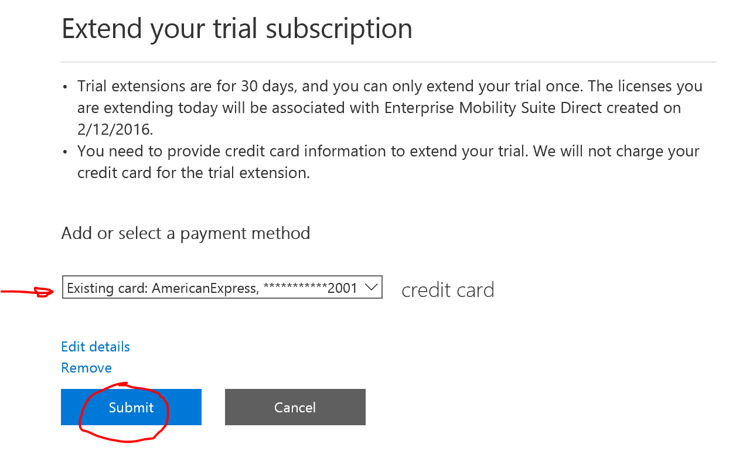This screenshot has height=451, width=736.
Task: Click "credit card for the trial extension" line
Action: pyautogui.click(x=193, y=173)
